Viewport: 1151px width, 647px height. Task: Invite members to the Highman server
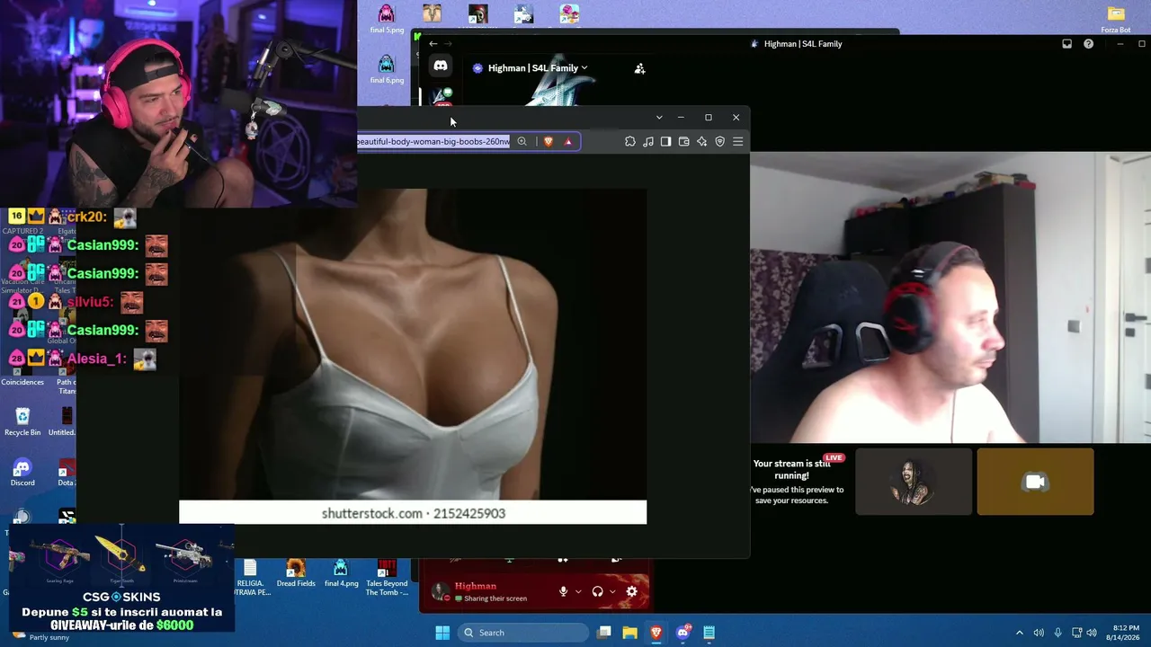pos(639,68)
